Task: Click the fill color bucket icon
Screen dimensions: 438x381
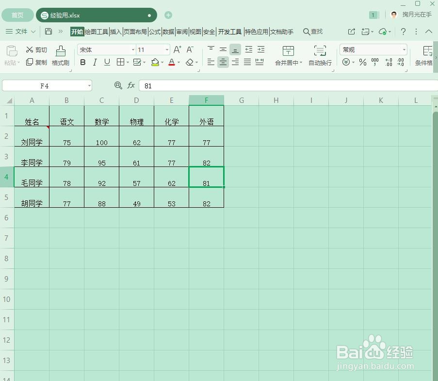Action: click(x=155, y=62)
